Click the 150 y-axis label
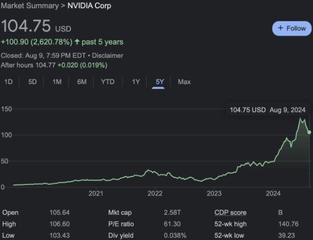 coord(7,109)
